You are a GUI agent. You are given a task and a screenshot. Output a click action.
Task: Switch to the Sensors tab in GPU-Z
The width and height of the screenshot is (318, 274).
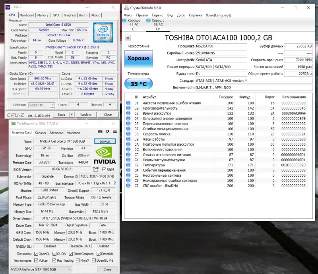coord(41,133)
